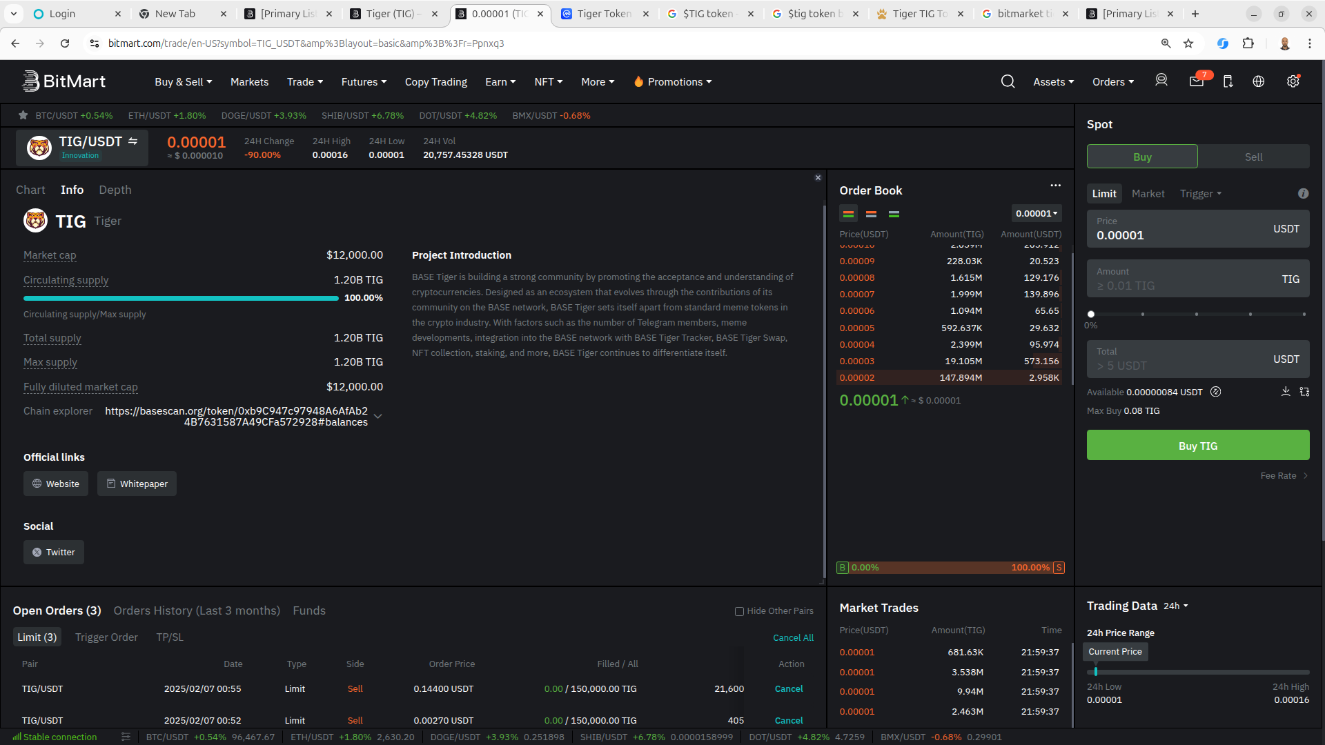This screenshot has height=745, width=1325.
Task: Change Trading Data 24h period dropdown
Action: [1176, 606]
